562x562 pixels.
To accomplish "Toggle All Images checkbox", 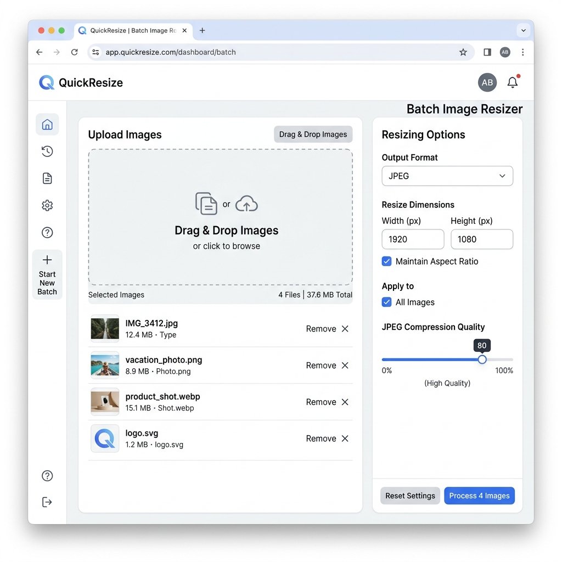I will point(386,302).
